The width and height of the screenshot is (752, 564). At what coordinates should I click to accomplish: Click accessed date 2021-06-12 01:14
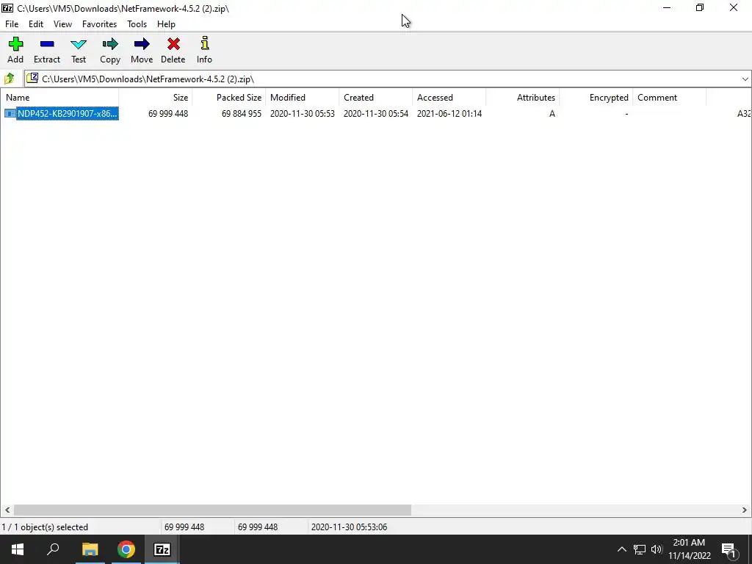click(x=449, y=114)
